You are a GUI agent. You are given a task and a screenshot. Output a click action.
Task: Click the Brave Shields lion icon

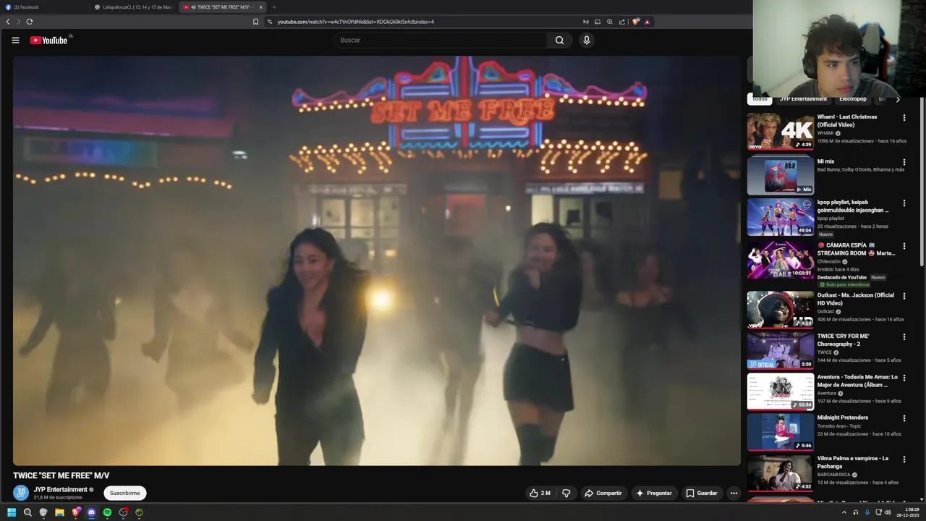point(636,22)
